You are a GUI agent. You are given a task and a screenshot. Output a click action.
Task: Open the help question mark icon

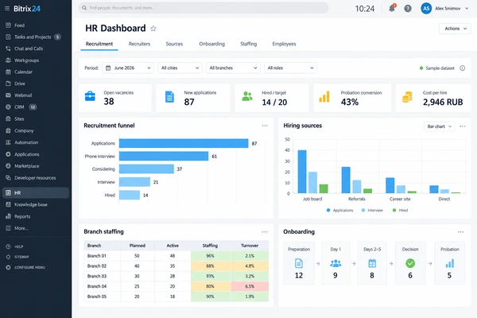pyautogui.click(x=408, y=9)
